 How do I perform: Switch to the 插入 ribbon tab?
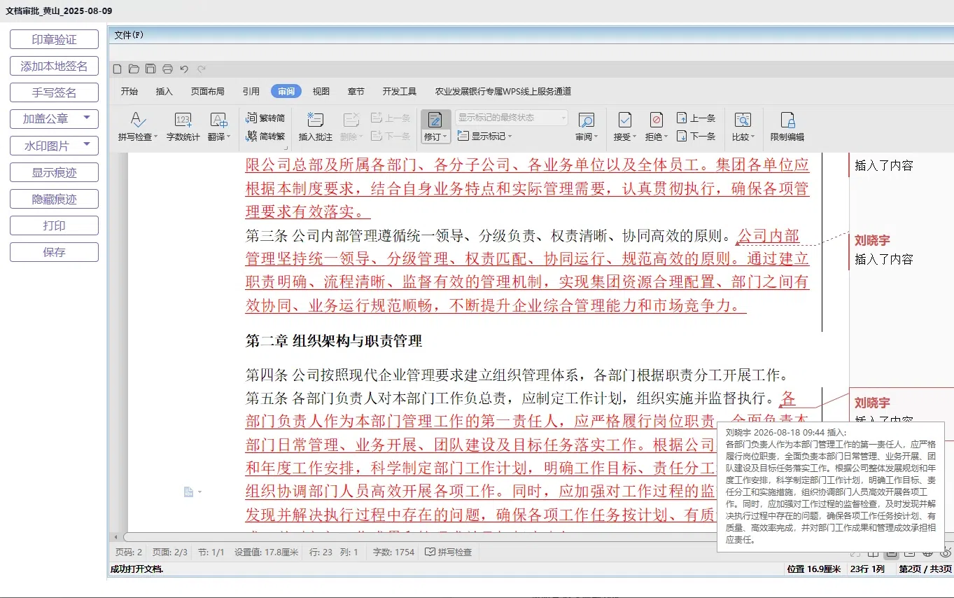164,91
